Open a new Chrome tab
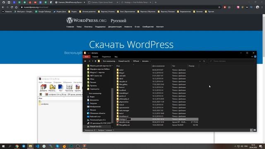Image resolution: width=265 pixels, height=149 pixels. coord(156,2)
